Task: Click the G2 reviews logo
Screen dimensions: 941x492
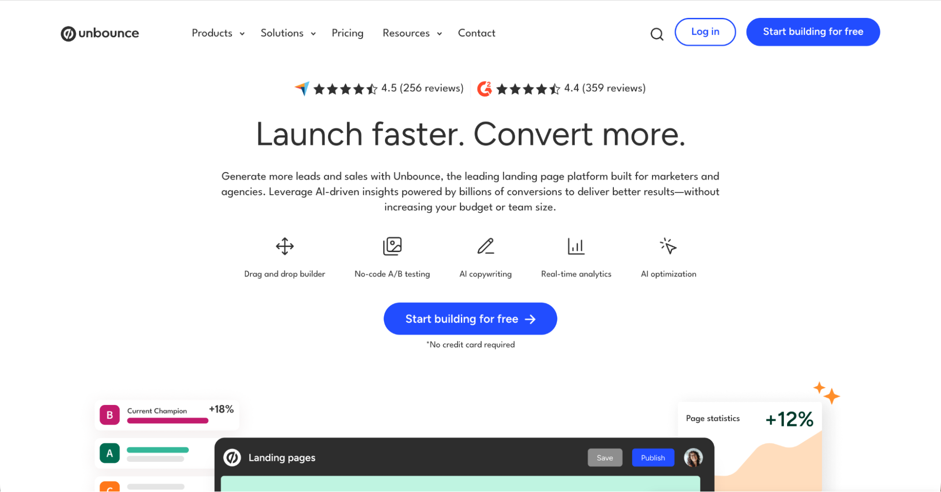Action: coord(484,88)
